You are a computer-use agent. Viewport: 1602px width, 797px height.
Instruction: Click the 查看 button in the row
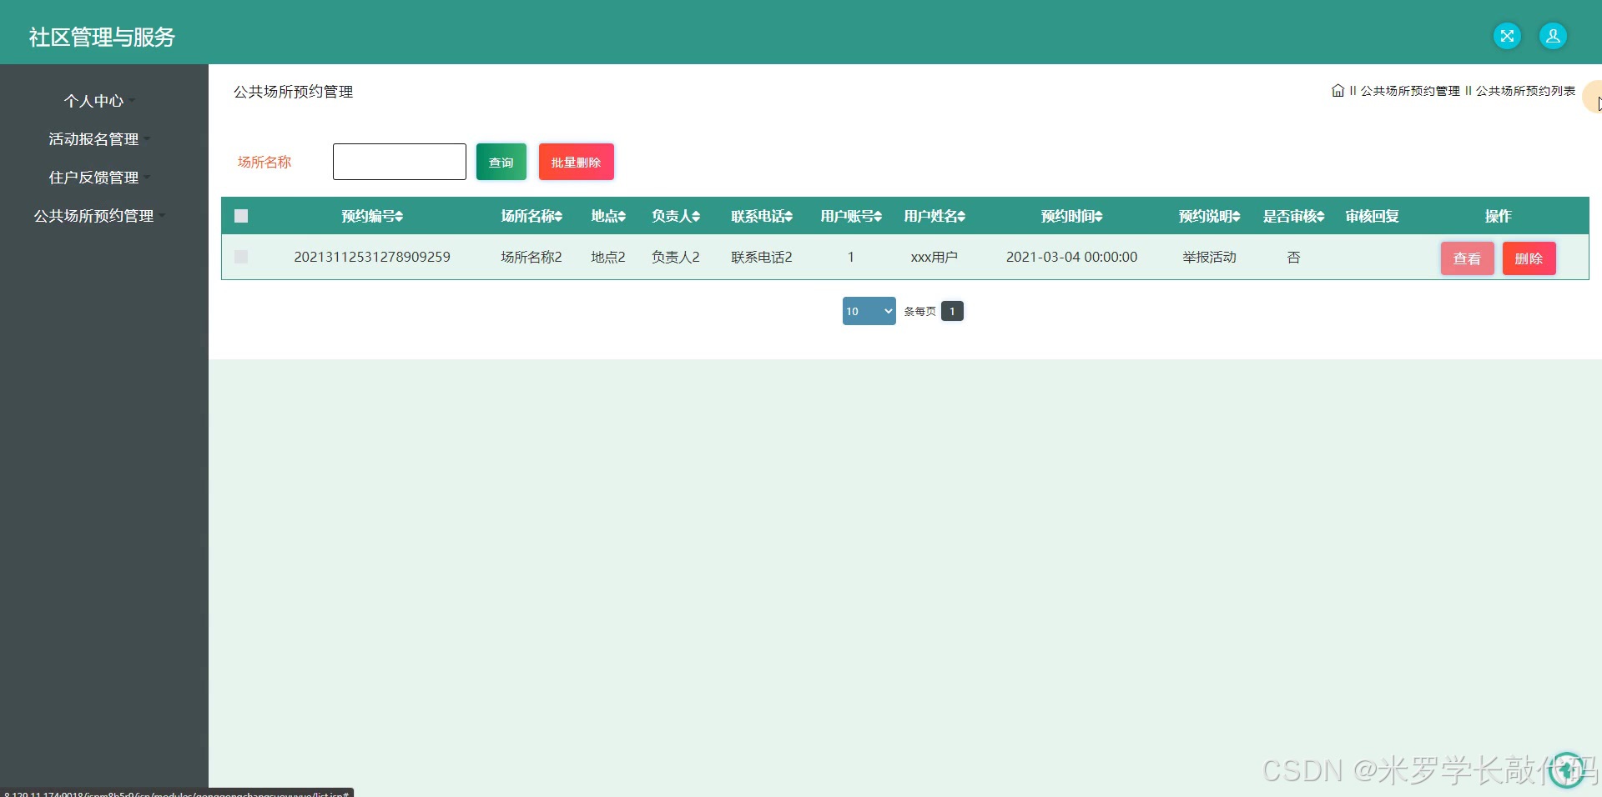(1467, 258)
